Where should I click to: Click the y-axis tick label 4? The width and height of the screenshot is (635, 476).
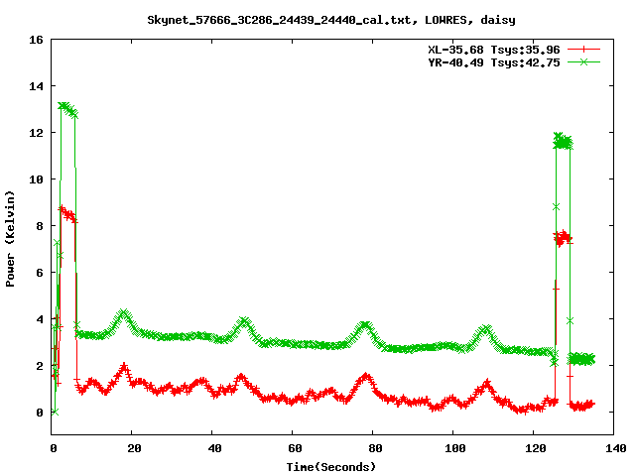tap(40, 319)
